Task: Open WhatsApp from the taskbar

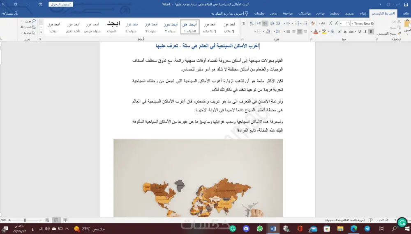Action: [x=259, y=229]
